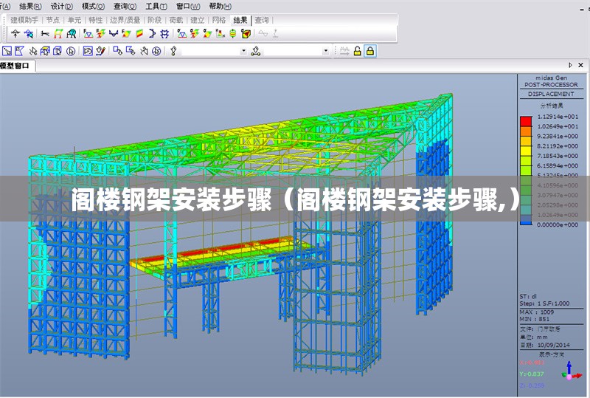Click the node selection icon beside first combo box
The width and height of the screenshot is (590, 398).
point(174,51)
